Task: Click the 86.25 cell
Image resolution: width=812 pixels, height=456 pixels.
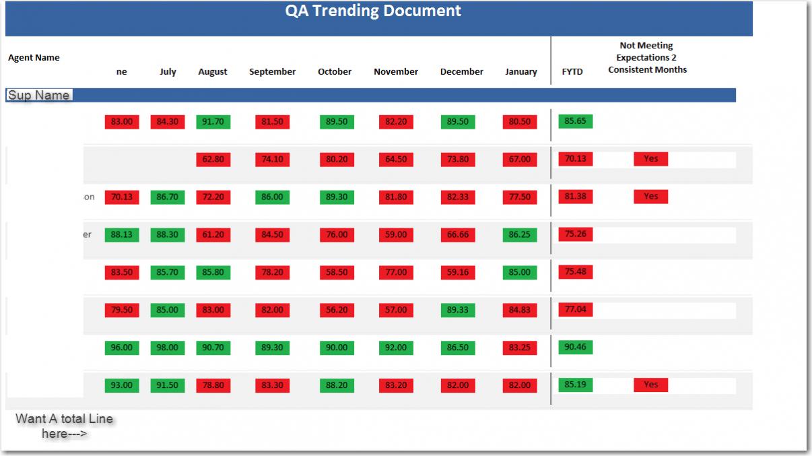Action: (x=520, y=235)
